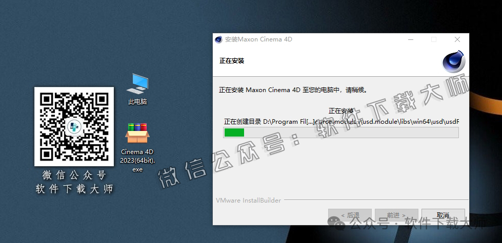Image resolution: width=502 pixels, height=243 pixels.
Task: Close the Maxon Cinema 4D installer window
Action: (x=457, y=39)
